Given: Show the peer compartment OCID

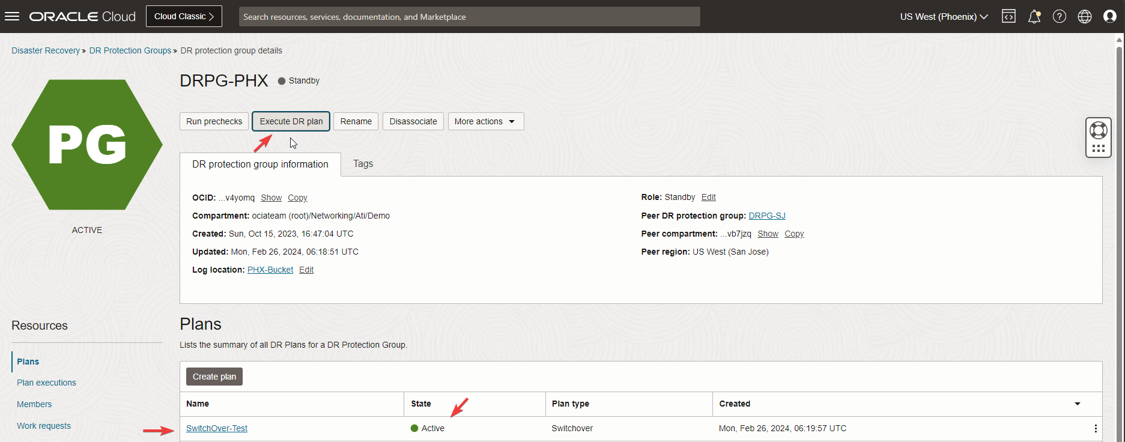Looking at the screenshot, I should (x=768, y=234).
